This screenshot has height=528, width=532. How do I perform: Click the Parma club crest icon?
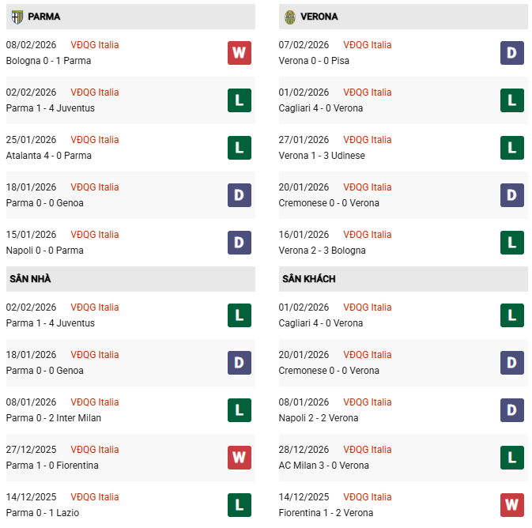coord(17,16)
